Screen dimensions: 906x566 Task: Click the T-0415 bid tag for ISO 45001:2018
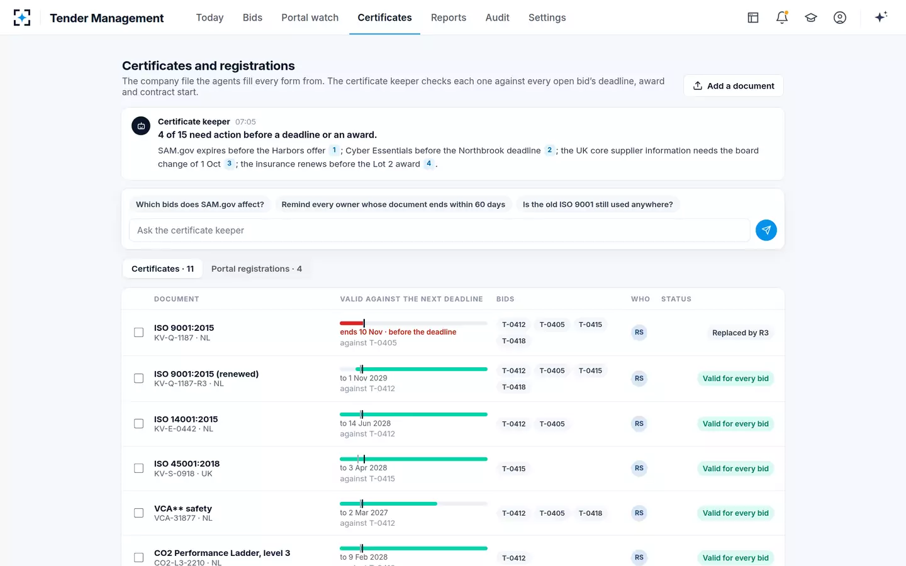[514, 469]
